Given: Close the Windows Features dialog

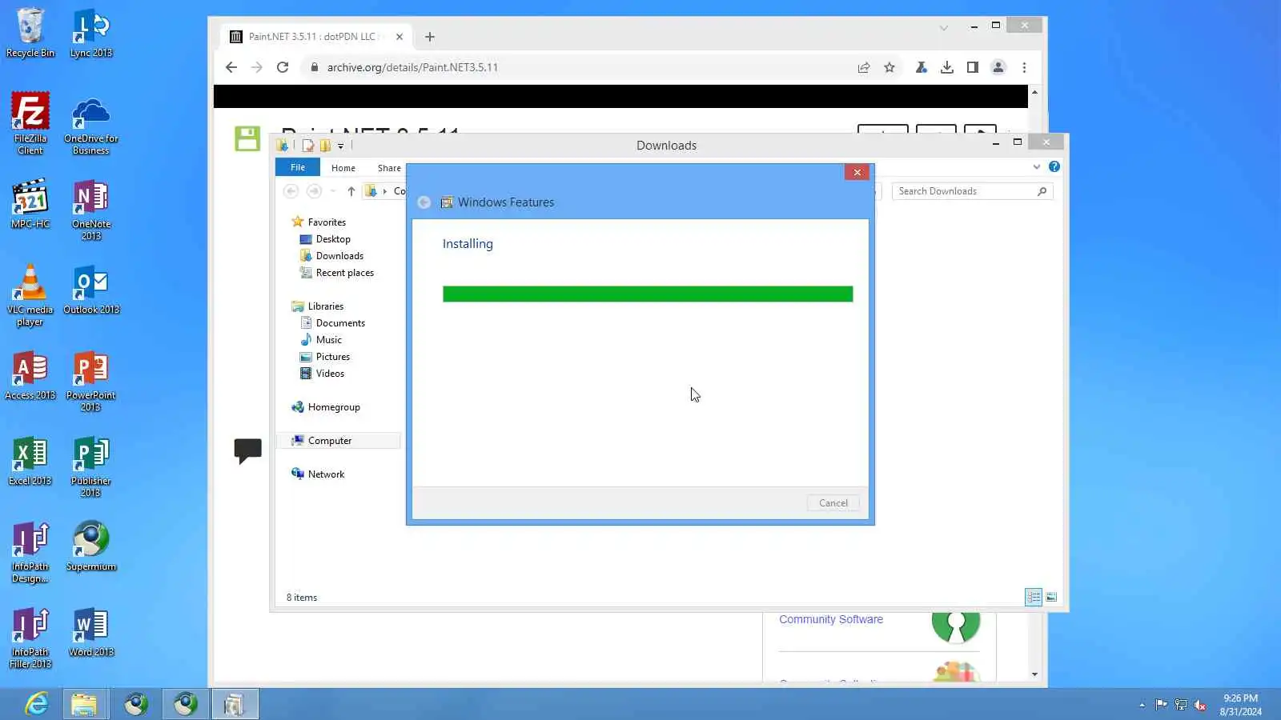Looking at the screenshot, I should click(857, 172).
